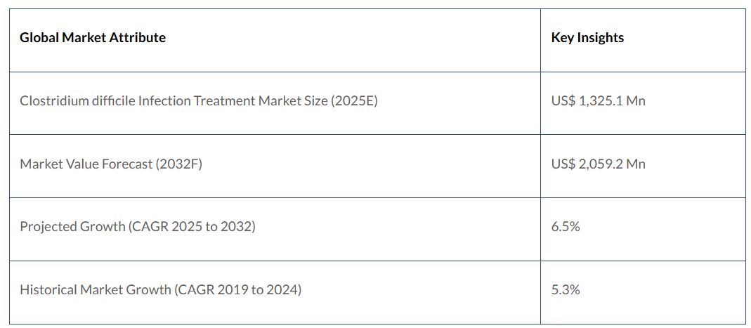751x328 pixels.
Task: Click the US$ 2,059.2 Mn value
Action: [x=599, y=164]
